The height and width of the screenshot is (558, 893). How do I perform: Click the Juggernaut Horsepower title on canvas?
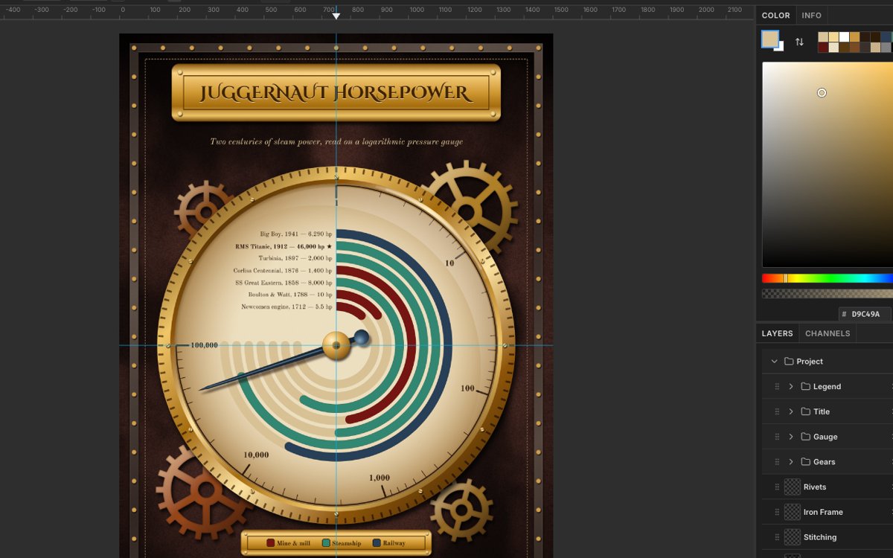coord(336,93)
